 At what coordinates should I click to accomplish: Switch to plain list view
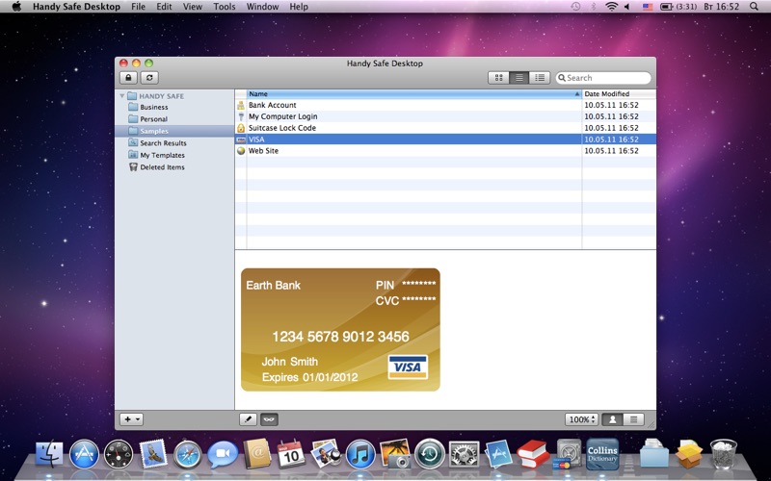coord(518,78)
